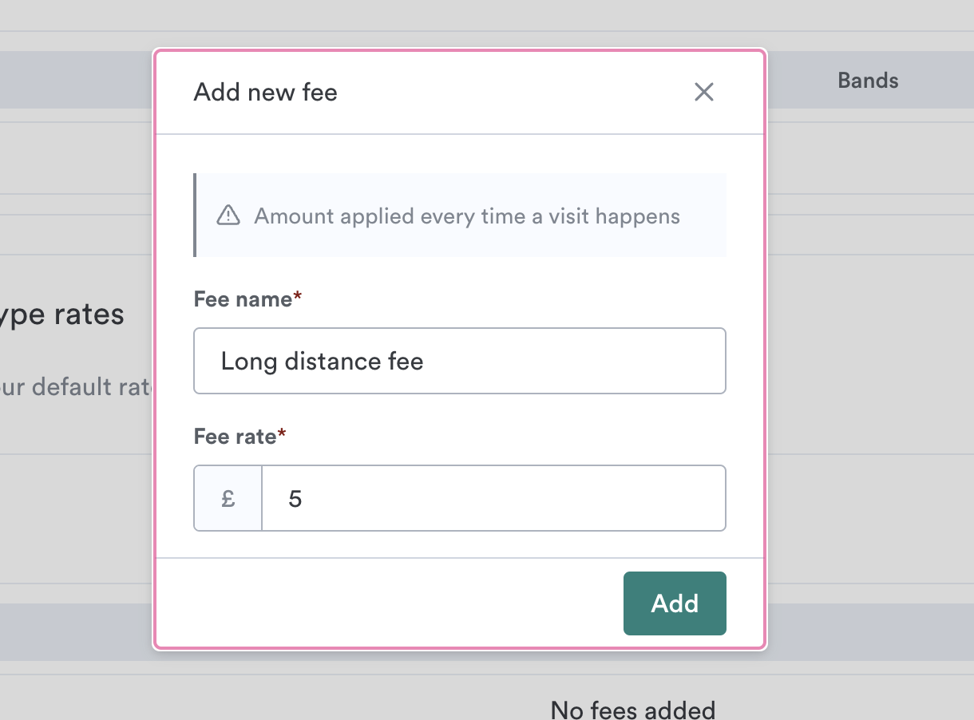
Task: Click the info banner's left accent bar
Action: [x=195, y=216]
